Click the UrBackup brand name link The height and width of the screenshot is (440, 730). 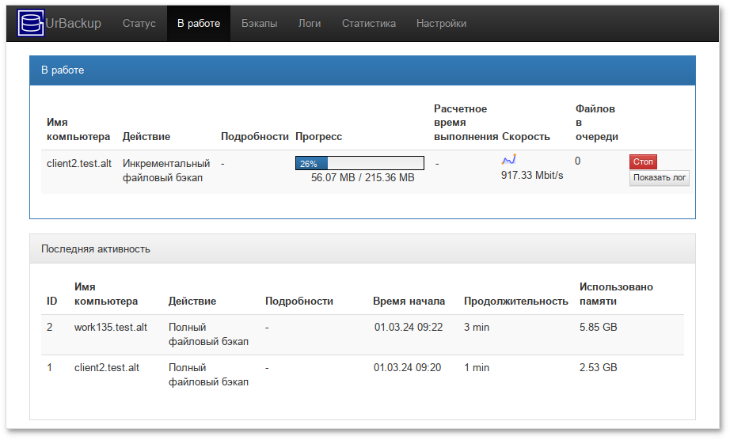point(73,23)
